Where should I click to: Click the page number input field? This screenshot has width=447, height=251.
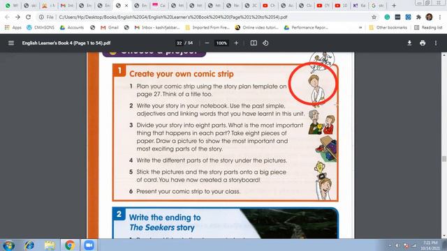pyautogui.click(x=179, y=43)
